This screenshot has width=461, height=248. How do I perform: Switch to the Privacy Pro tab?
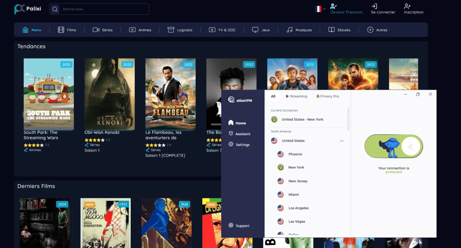327,96
